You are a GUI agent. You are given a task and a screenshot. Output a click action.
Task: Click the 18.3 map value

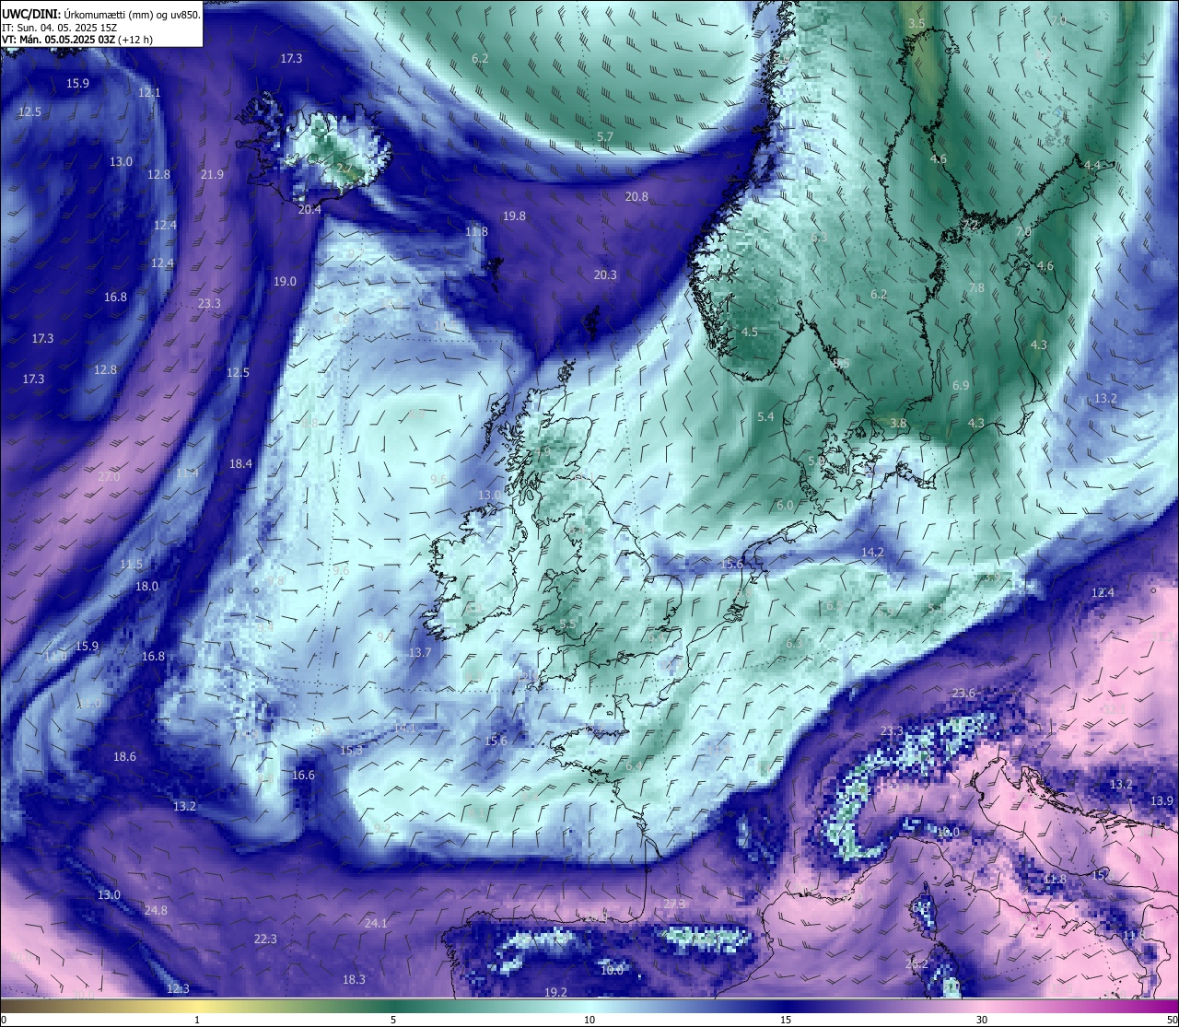tap(354, 980)
